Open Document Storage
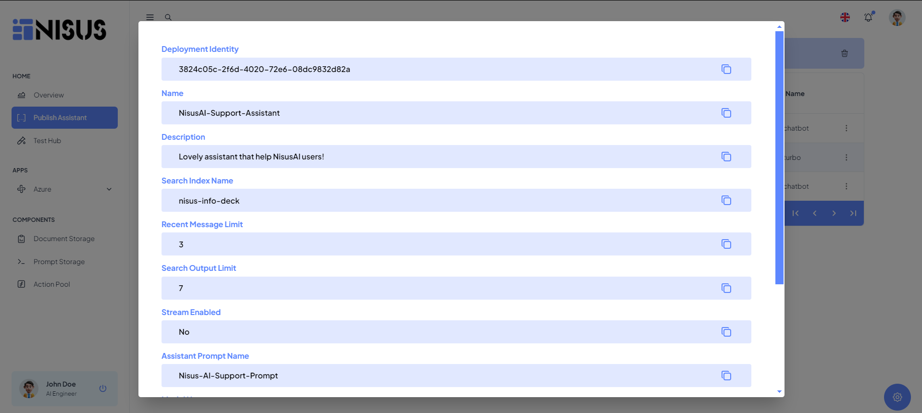 coord(64,239)
